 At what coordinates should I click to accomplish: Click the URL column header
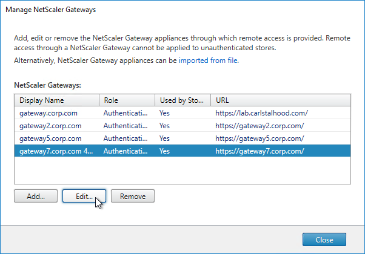click(281, 100)
